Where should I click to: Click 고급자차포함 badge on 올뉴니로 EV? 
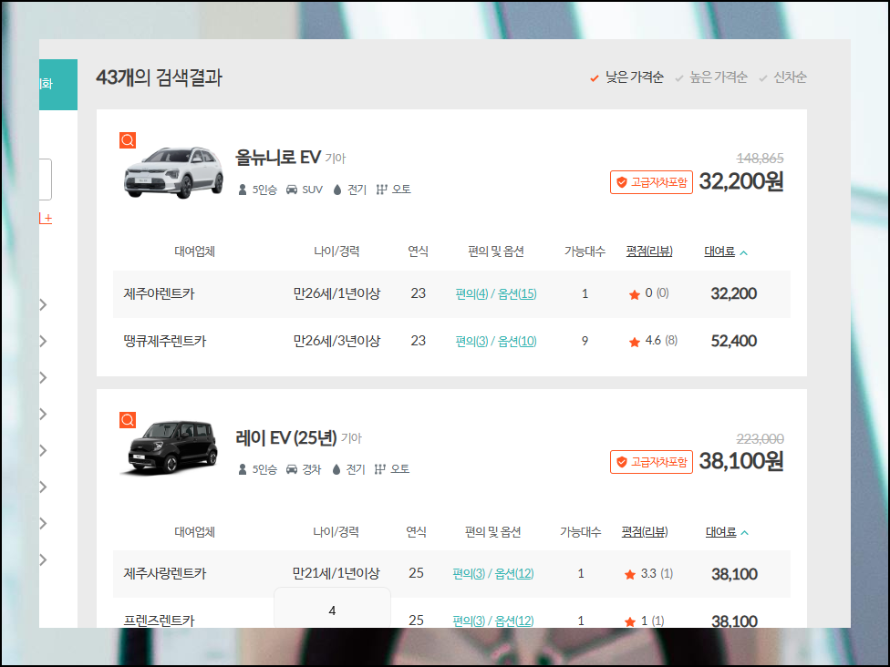point(652,182)
